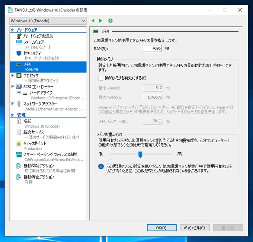Click the Checkpoint (チェックポイント) icon
The width and height of the screenshot is (253, 242).
click(x=19, y=143)
